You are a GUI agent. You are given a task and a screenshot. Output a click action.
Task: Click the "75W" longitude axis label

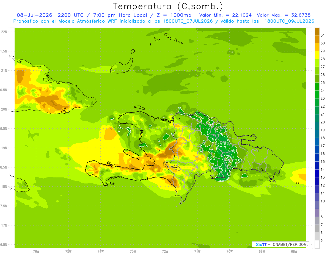[x=68, y=251]
